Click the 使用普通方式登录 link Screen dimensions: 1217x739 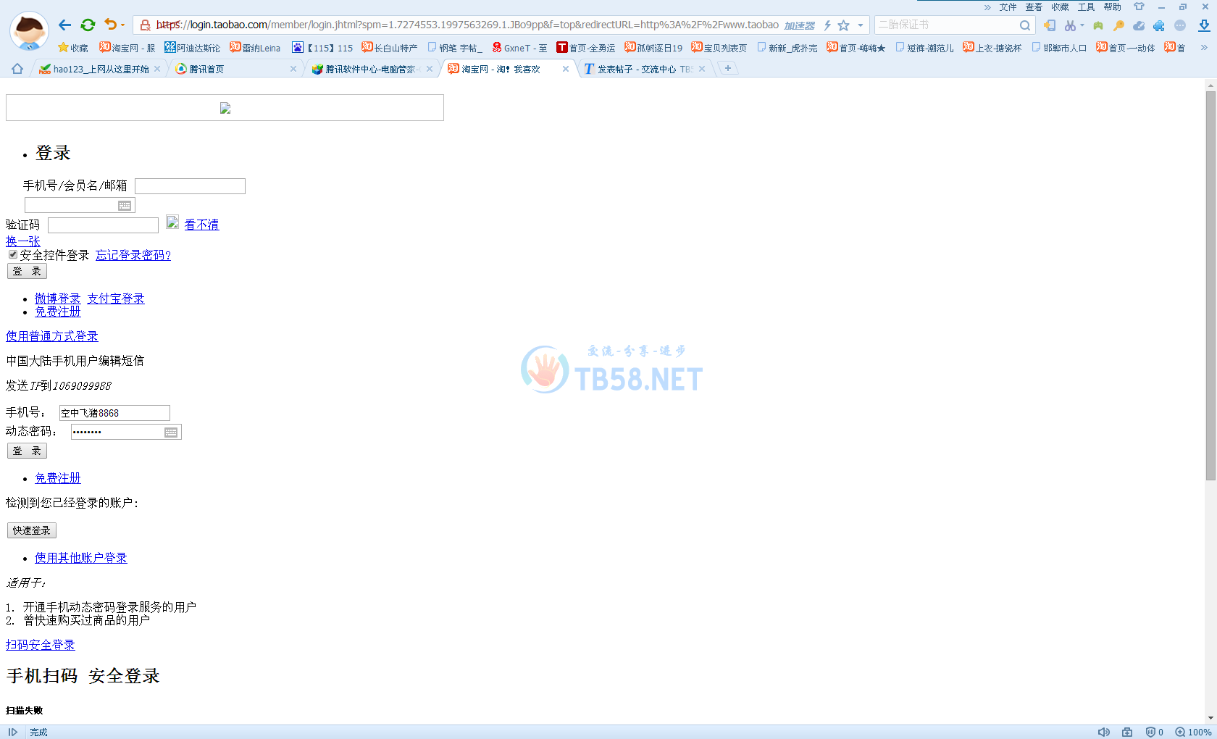point(52,336)
